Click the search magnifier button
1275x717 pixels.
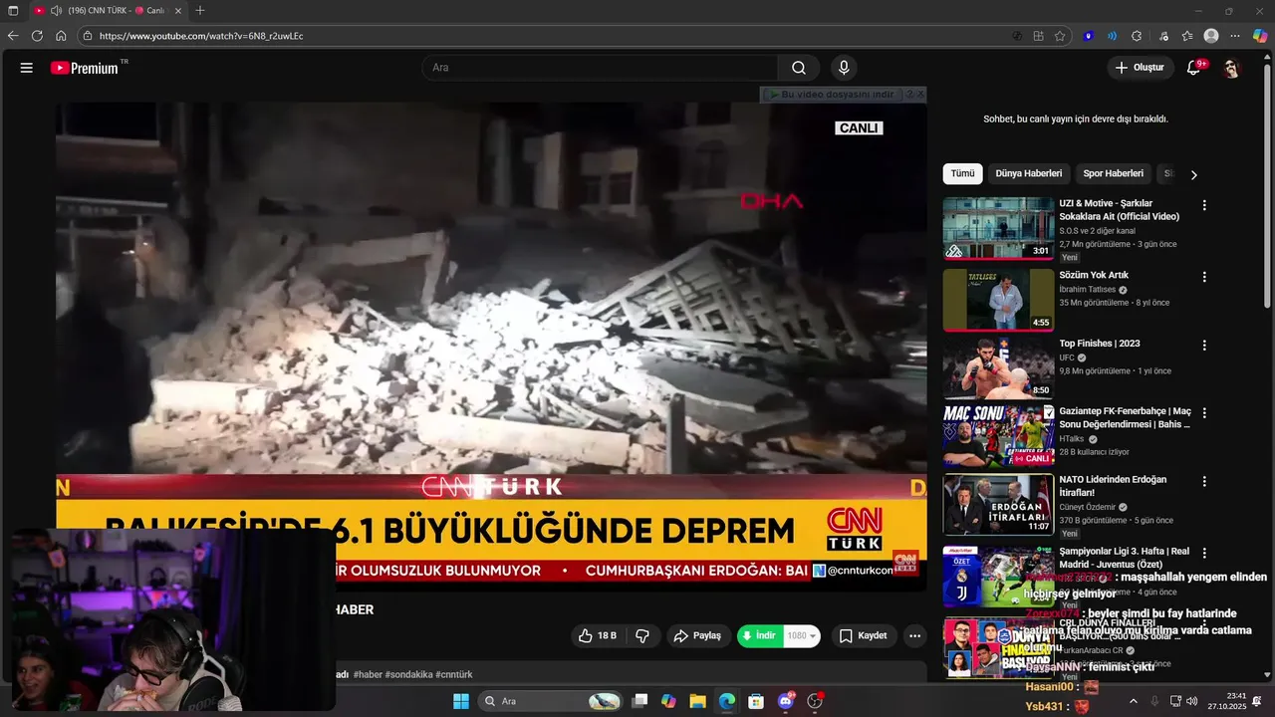pyautogui.click(x=799, y=68)
